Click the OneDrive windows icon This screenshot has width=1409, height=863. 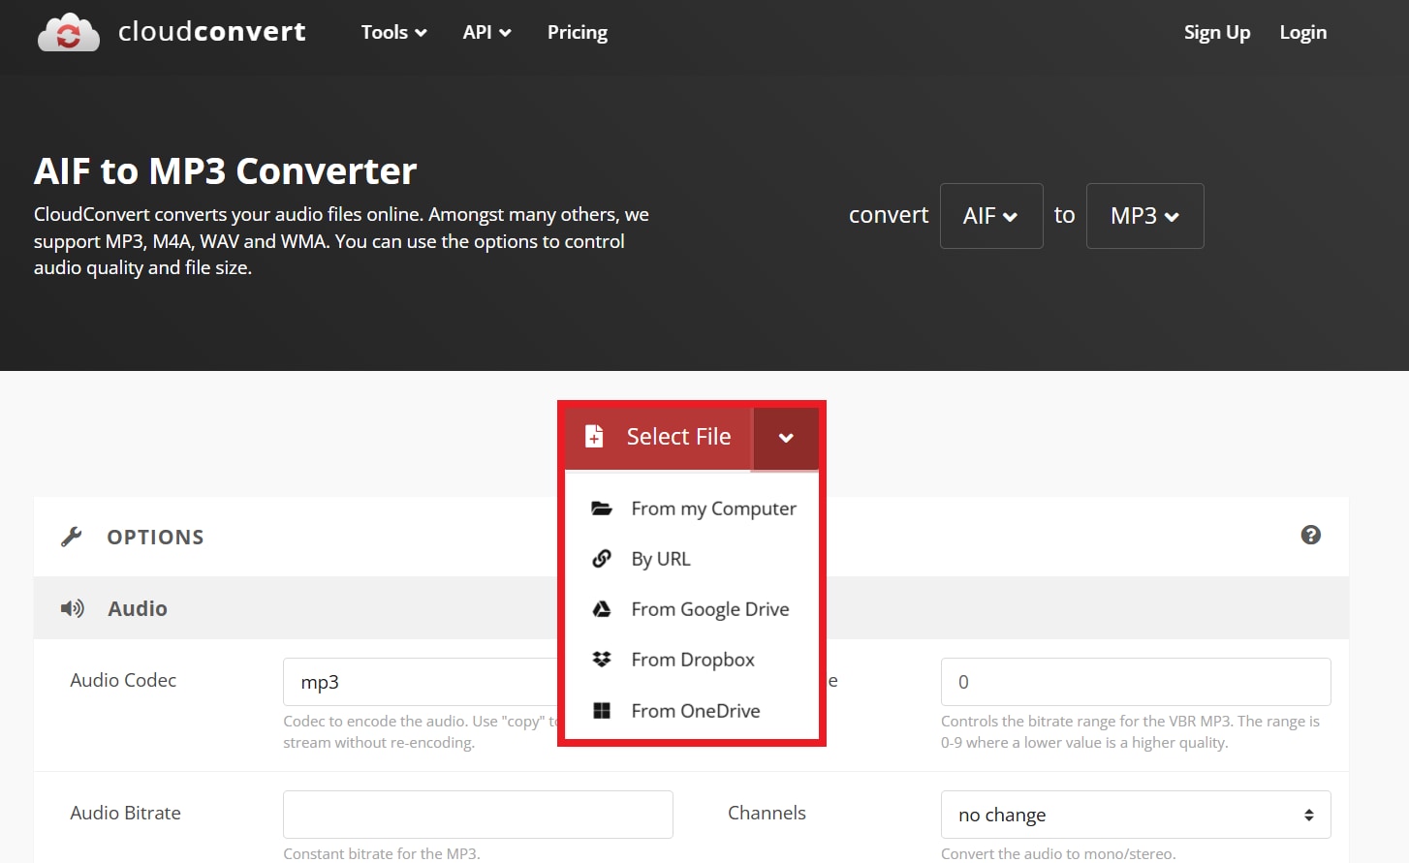[x=602, y=711]
